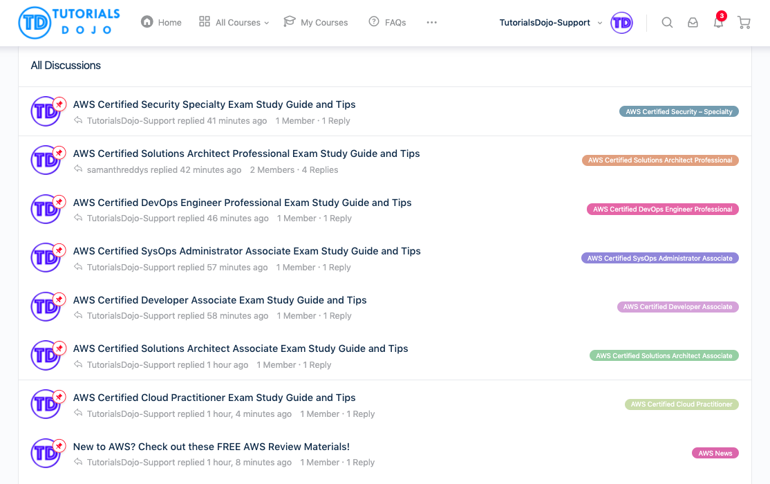Select the AWS Certified Developer Associate tag

[x=677, y=307]
